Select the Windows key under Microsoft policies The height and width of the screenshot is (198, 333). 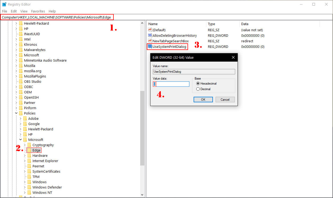(39, 182)
